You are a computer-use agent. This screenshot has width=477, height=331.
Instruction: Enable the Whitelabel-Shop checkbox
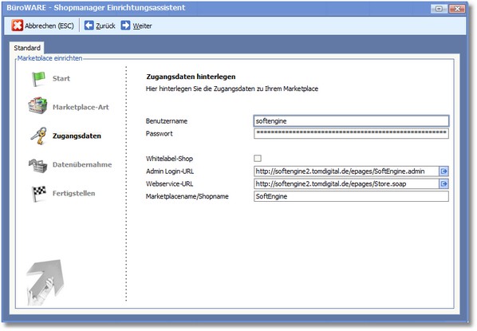click(x=258, y=158)
